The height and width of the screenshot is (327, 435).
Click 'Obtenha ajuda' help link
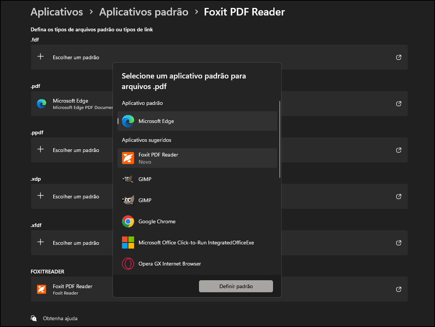pos(60,318)
